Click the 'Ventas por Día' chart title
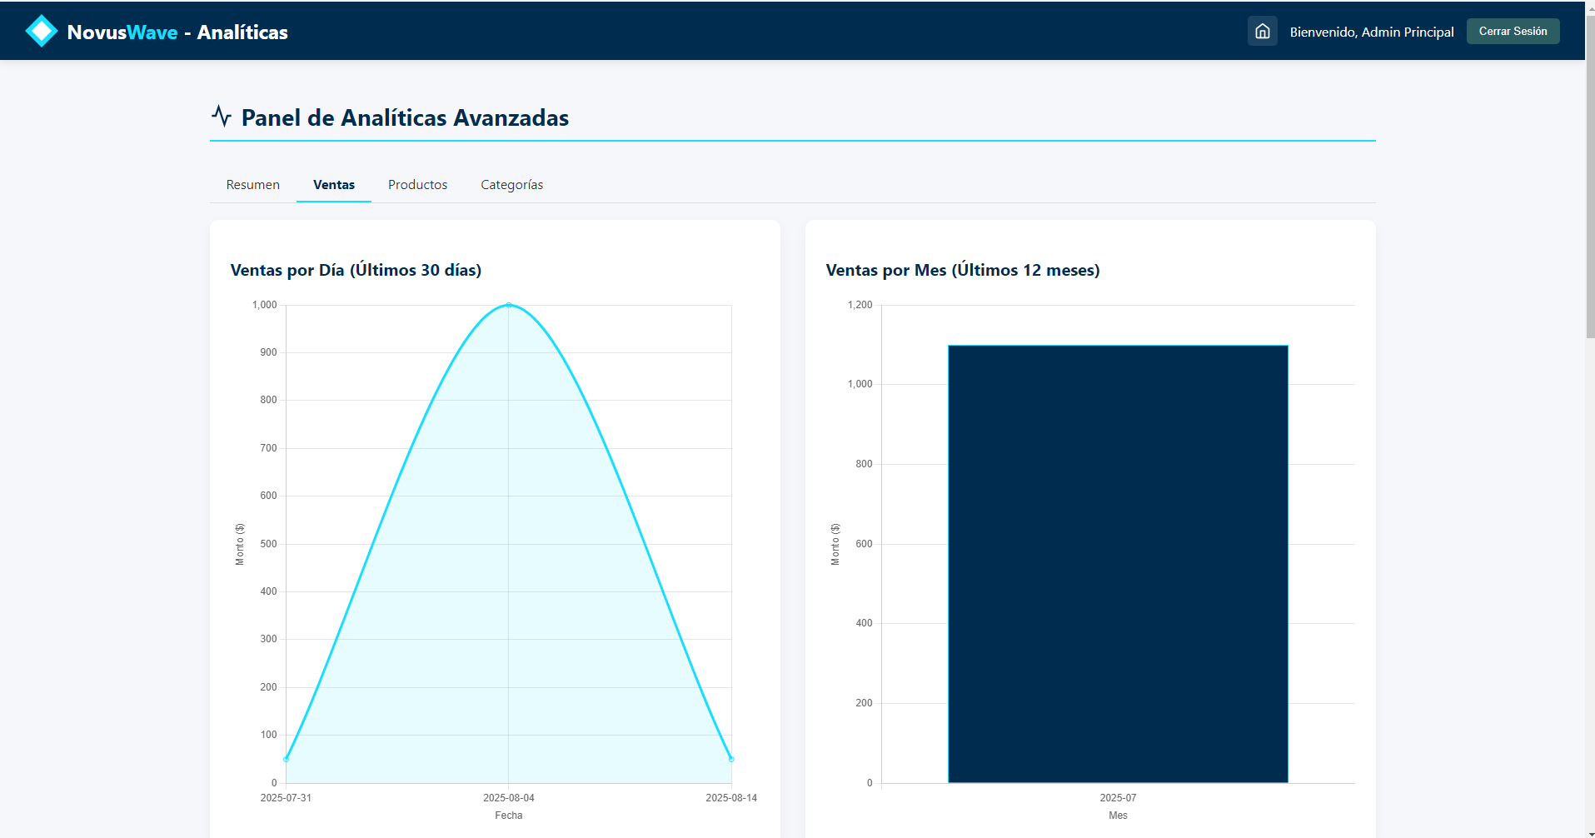Image resolution: width=1595 pixels, height=838 pixels. pos(356,270)
